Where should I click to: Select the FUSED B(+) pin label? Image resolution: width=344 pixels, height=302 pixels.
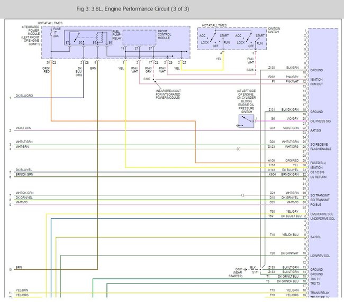(319, 161)
